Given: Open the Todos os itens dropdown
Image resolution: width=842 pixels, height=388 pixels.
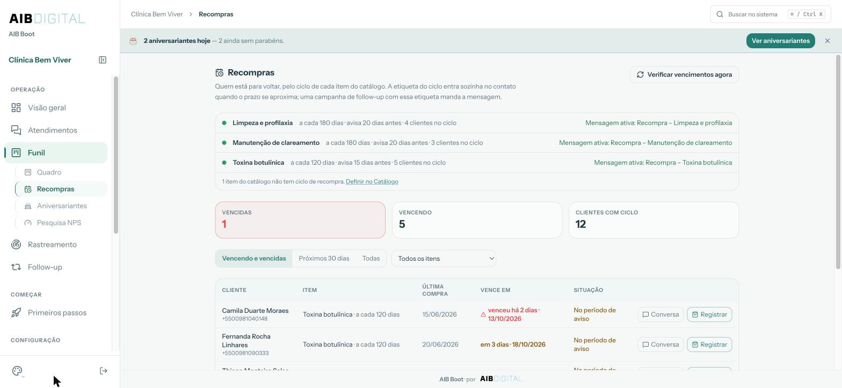Looking at the screenshot, I should tap(444, 259).
